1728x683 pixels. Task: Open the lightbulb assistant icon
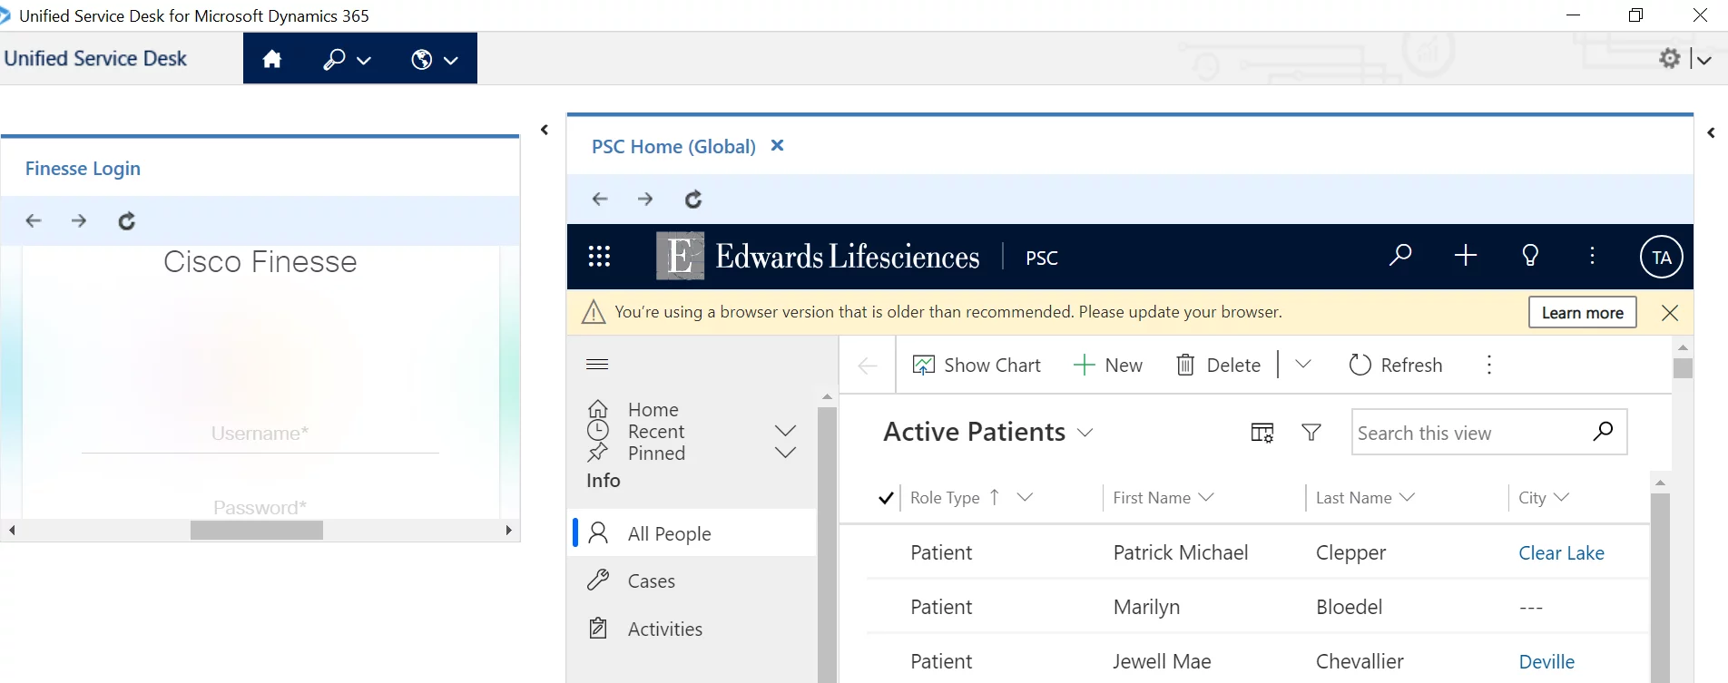click(1530, 256)
